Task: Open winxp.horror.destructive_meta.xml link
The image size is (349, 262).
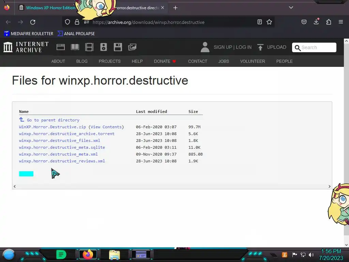Action: tap(58, 154)
